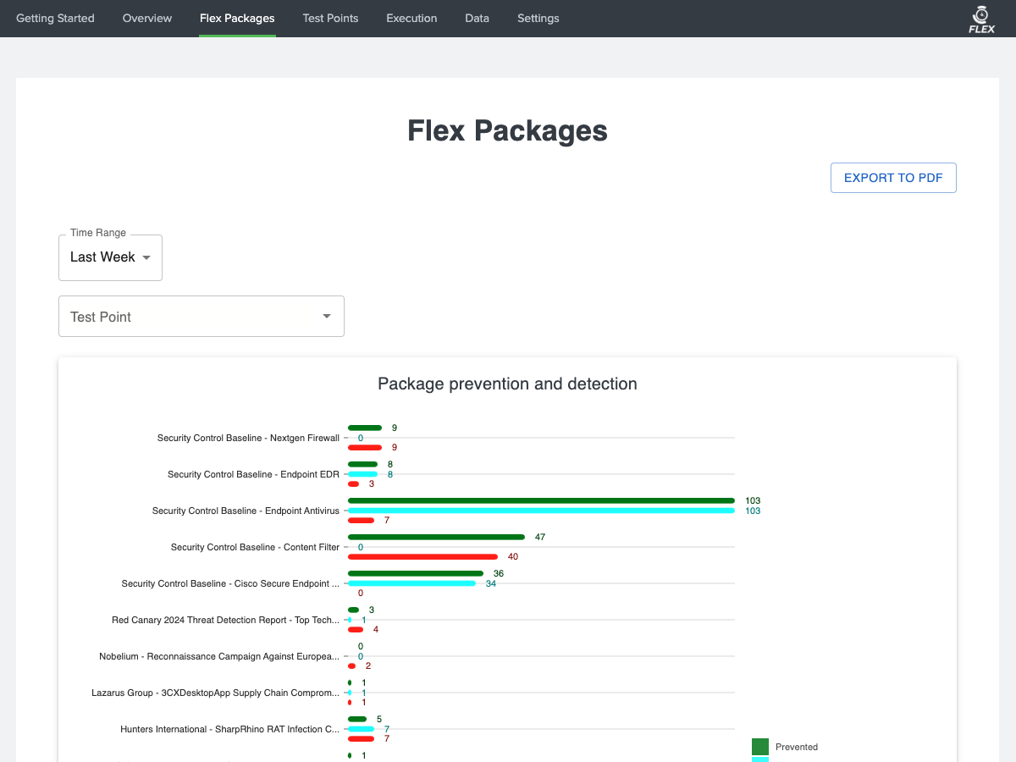Screen dimensions: 1016x762
Task: Switch to the Data tab
Action: tap(477, 18)
